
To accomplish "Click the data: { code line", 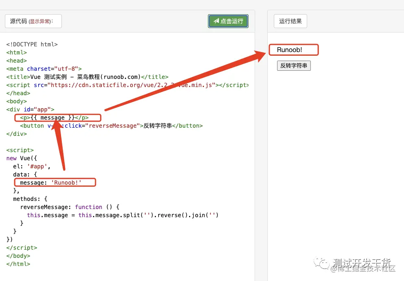I will [25, 174].
